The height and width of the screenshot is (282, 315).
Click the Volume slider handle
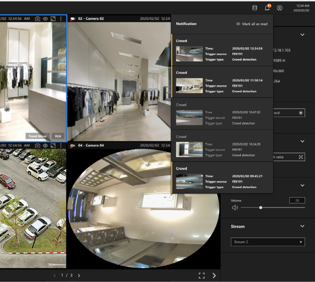coord(261,208)
